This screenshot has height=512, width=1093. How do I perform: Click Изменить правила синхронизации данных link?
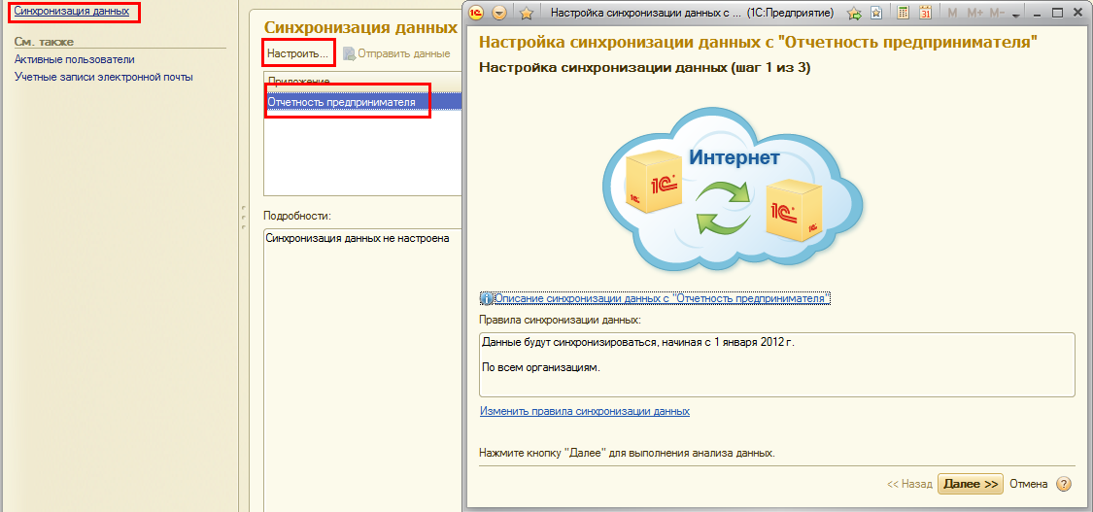pyautogui.click(x=585, y=411)
